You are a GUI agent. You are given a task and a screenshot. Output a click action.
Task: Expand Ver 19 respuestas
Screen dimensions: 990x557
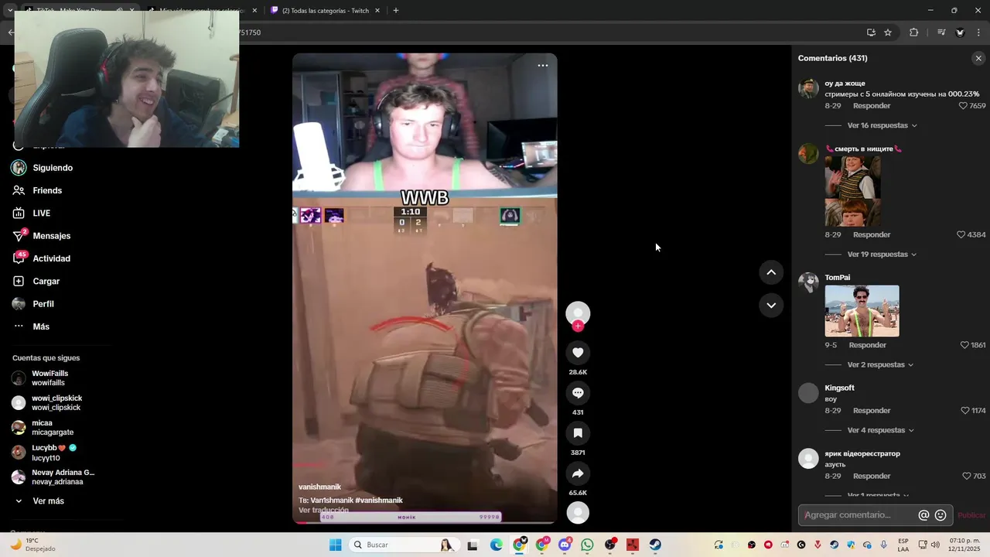(882, 255)
